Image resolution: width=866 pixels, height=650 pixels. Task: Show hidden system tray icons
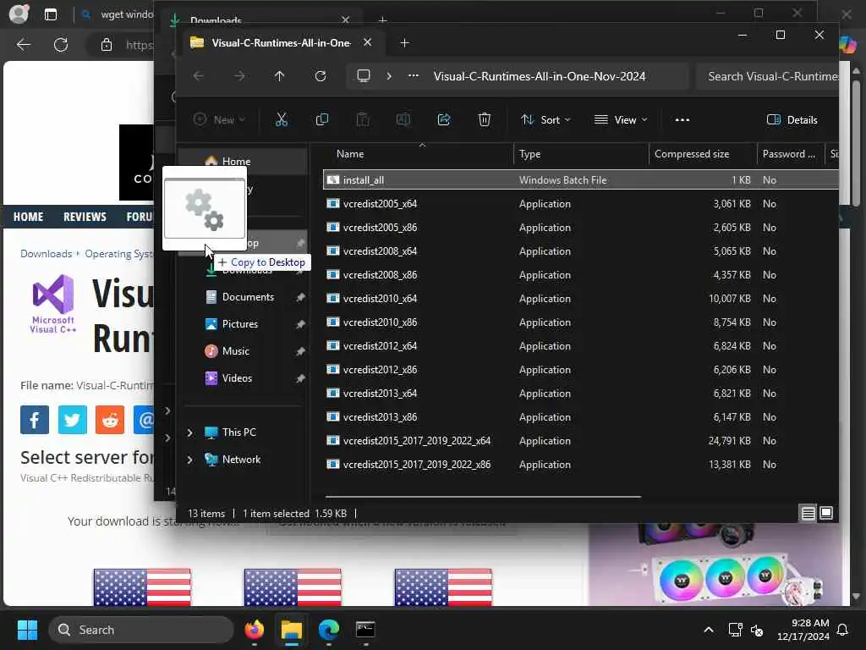(709, 630)
